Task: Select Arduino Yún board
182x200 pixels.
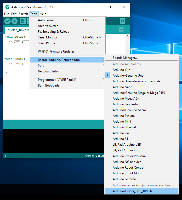Action: click(141, 70)
